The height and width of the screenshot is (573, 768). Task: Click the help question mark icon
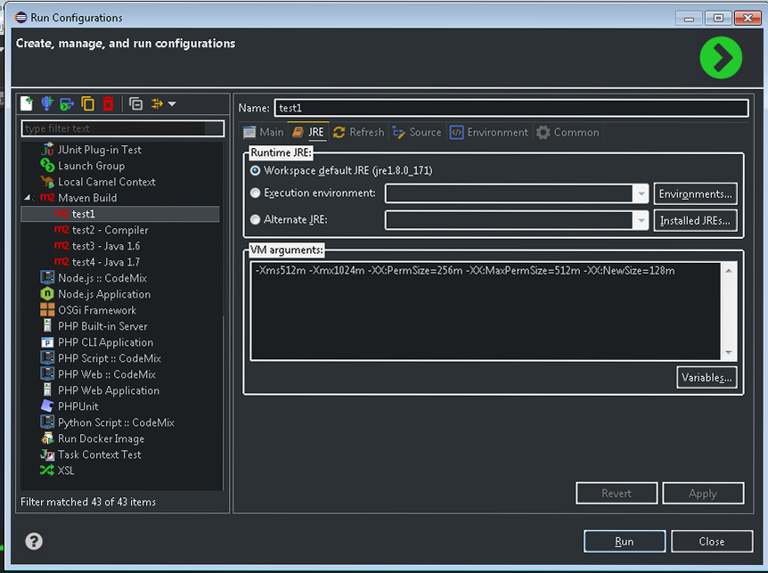pos(34,541)
